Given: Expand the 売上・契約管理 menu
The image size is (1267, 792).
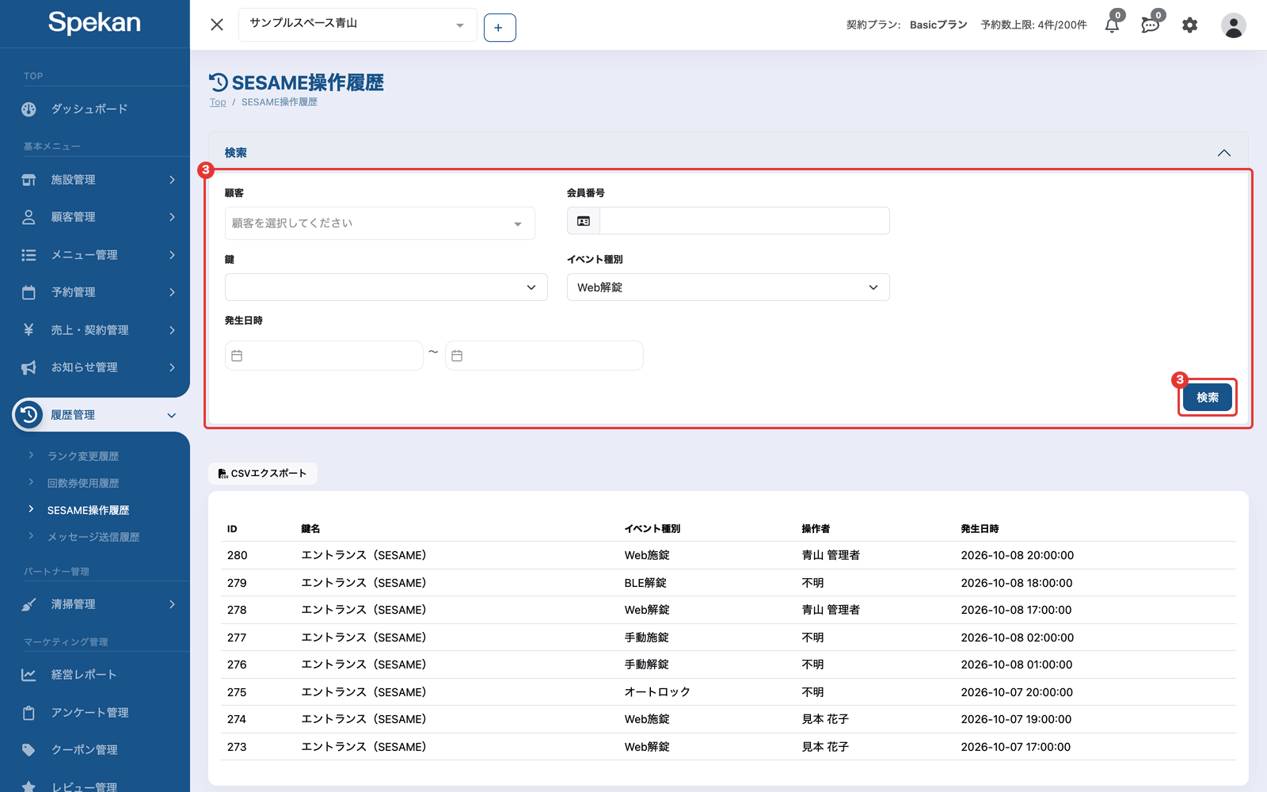Looking at the screenshot, I should tap(95, 330).
